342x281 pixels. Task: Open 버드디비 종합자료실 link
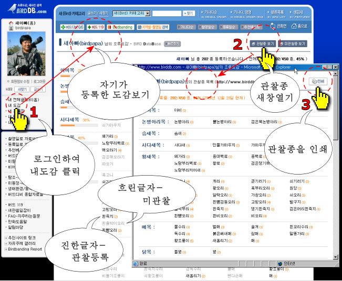[x=26, y=194]
